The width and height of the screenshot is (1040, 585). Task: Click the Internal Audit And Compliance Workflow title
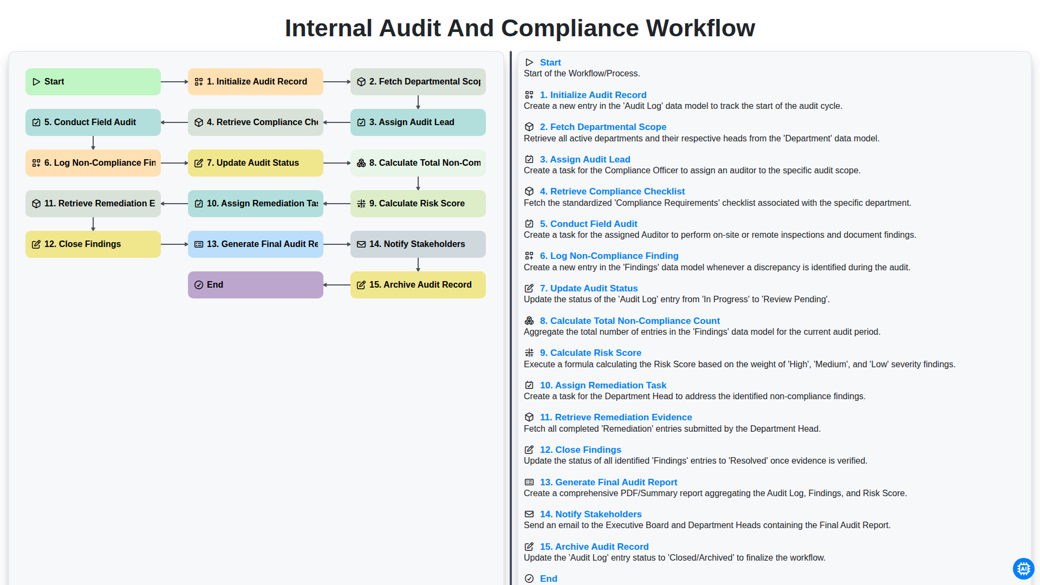point(520,28)
